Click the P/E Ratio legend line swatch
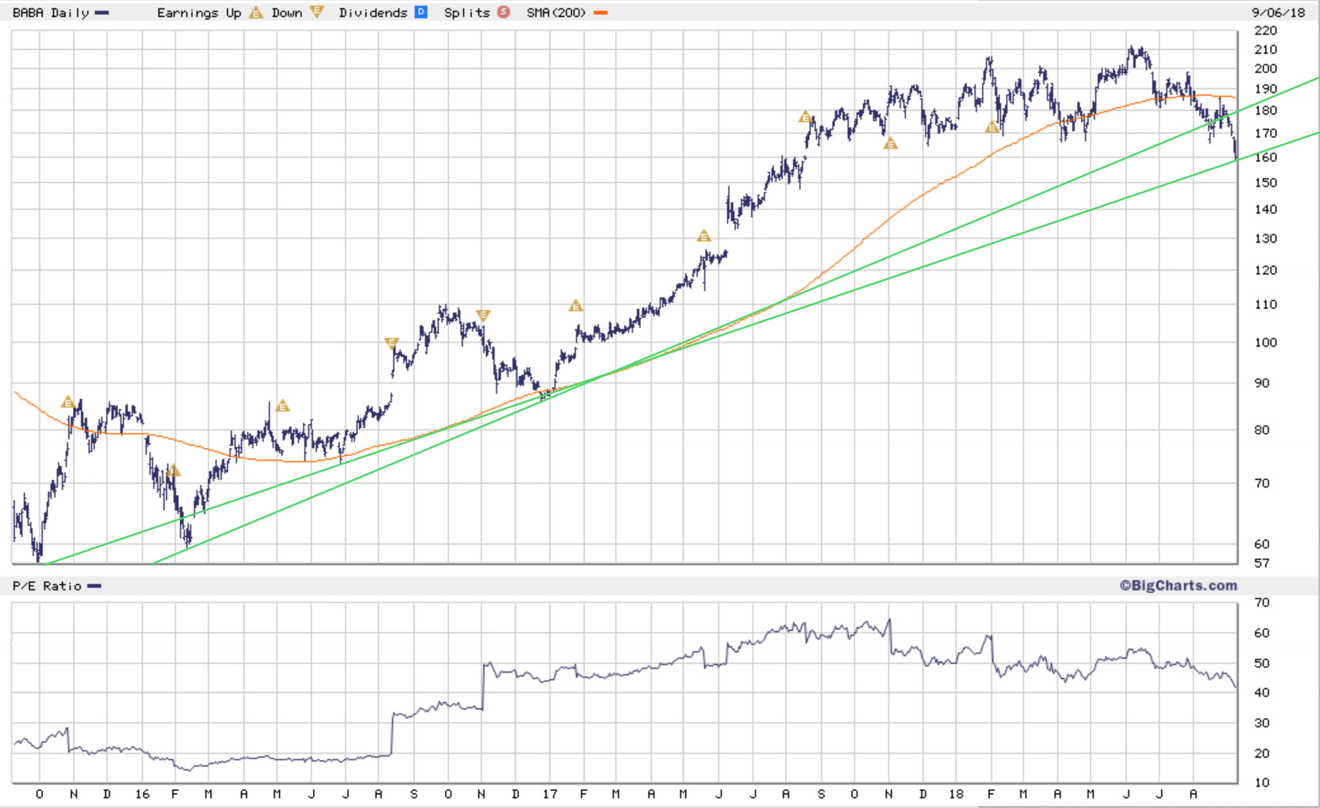Image resolution: width=1320 pixels, height=808 pixels. [x=94, y=586]
